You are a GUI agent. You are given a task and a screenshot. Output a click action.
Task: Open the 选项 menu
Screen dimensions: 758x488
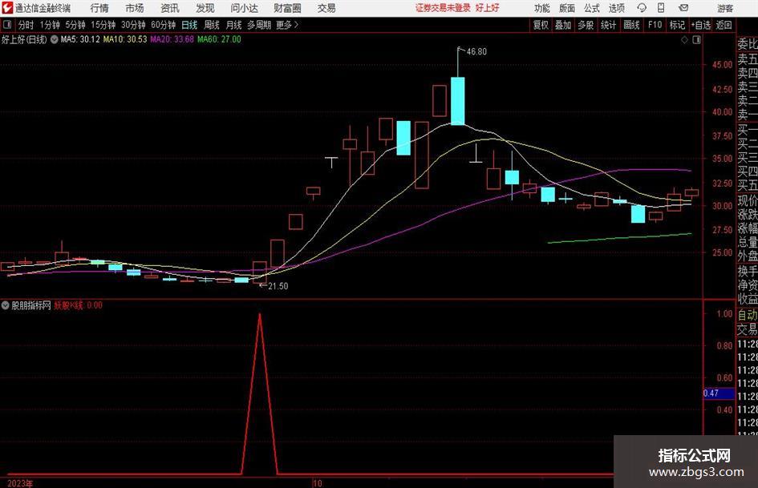[616, 8]
